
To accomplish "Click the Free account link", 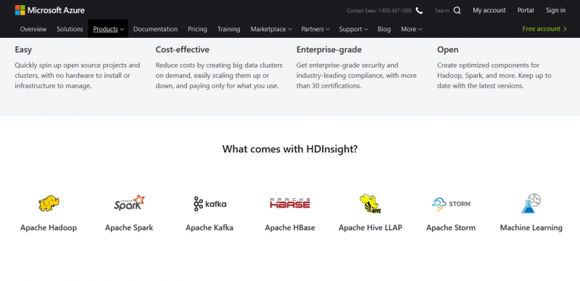I will pos(541,29).
